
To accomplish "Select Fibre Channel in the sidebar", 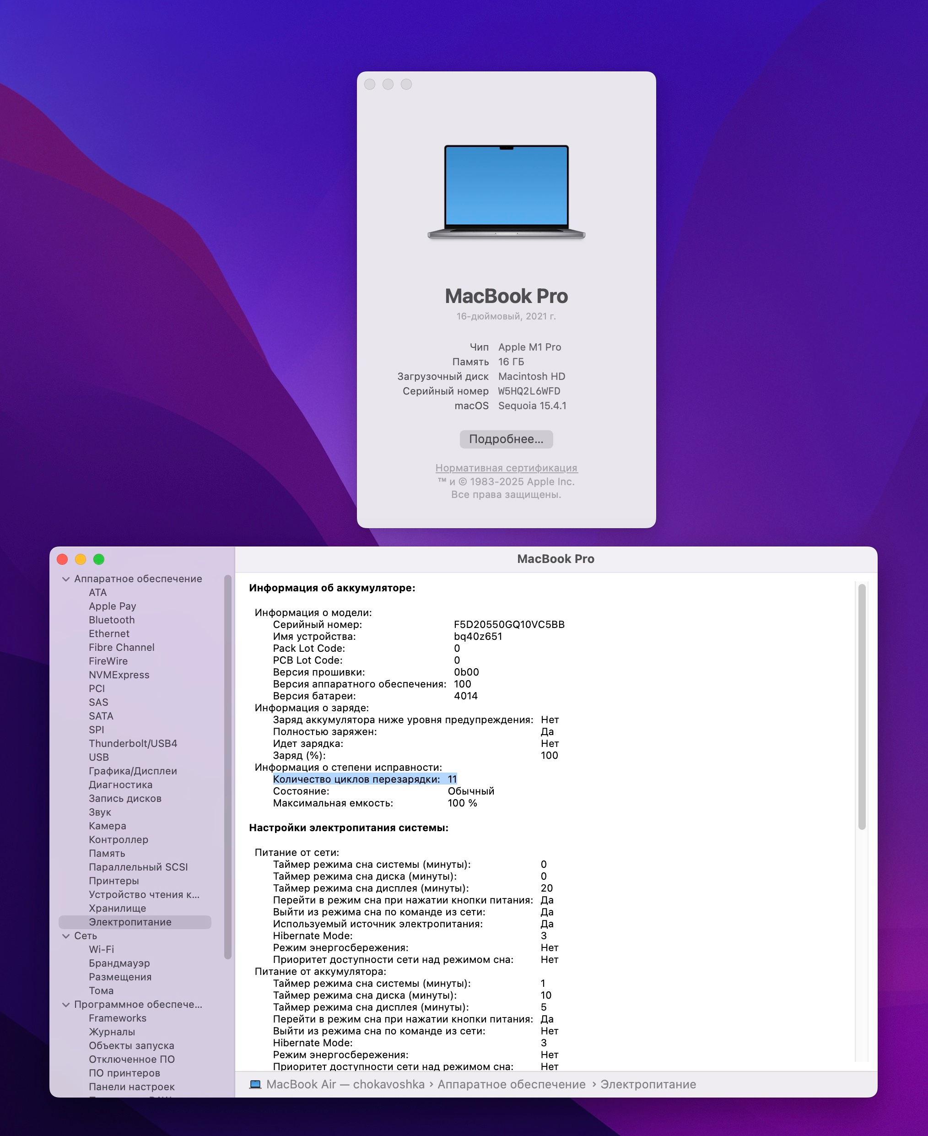I will tap(121, 647).
